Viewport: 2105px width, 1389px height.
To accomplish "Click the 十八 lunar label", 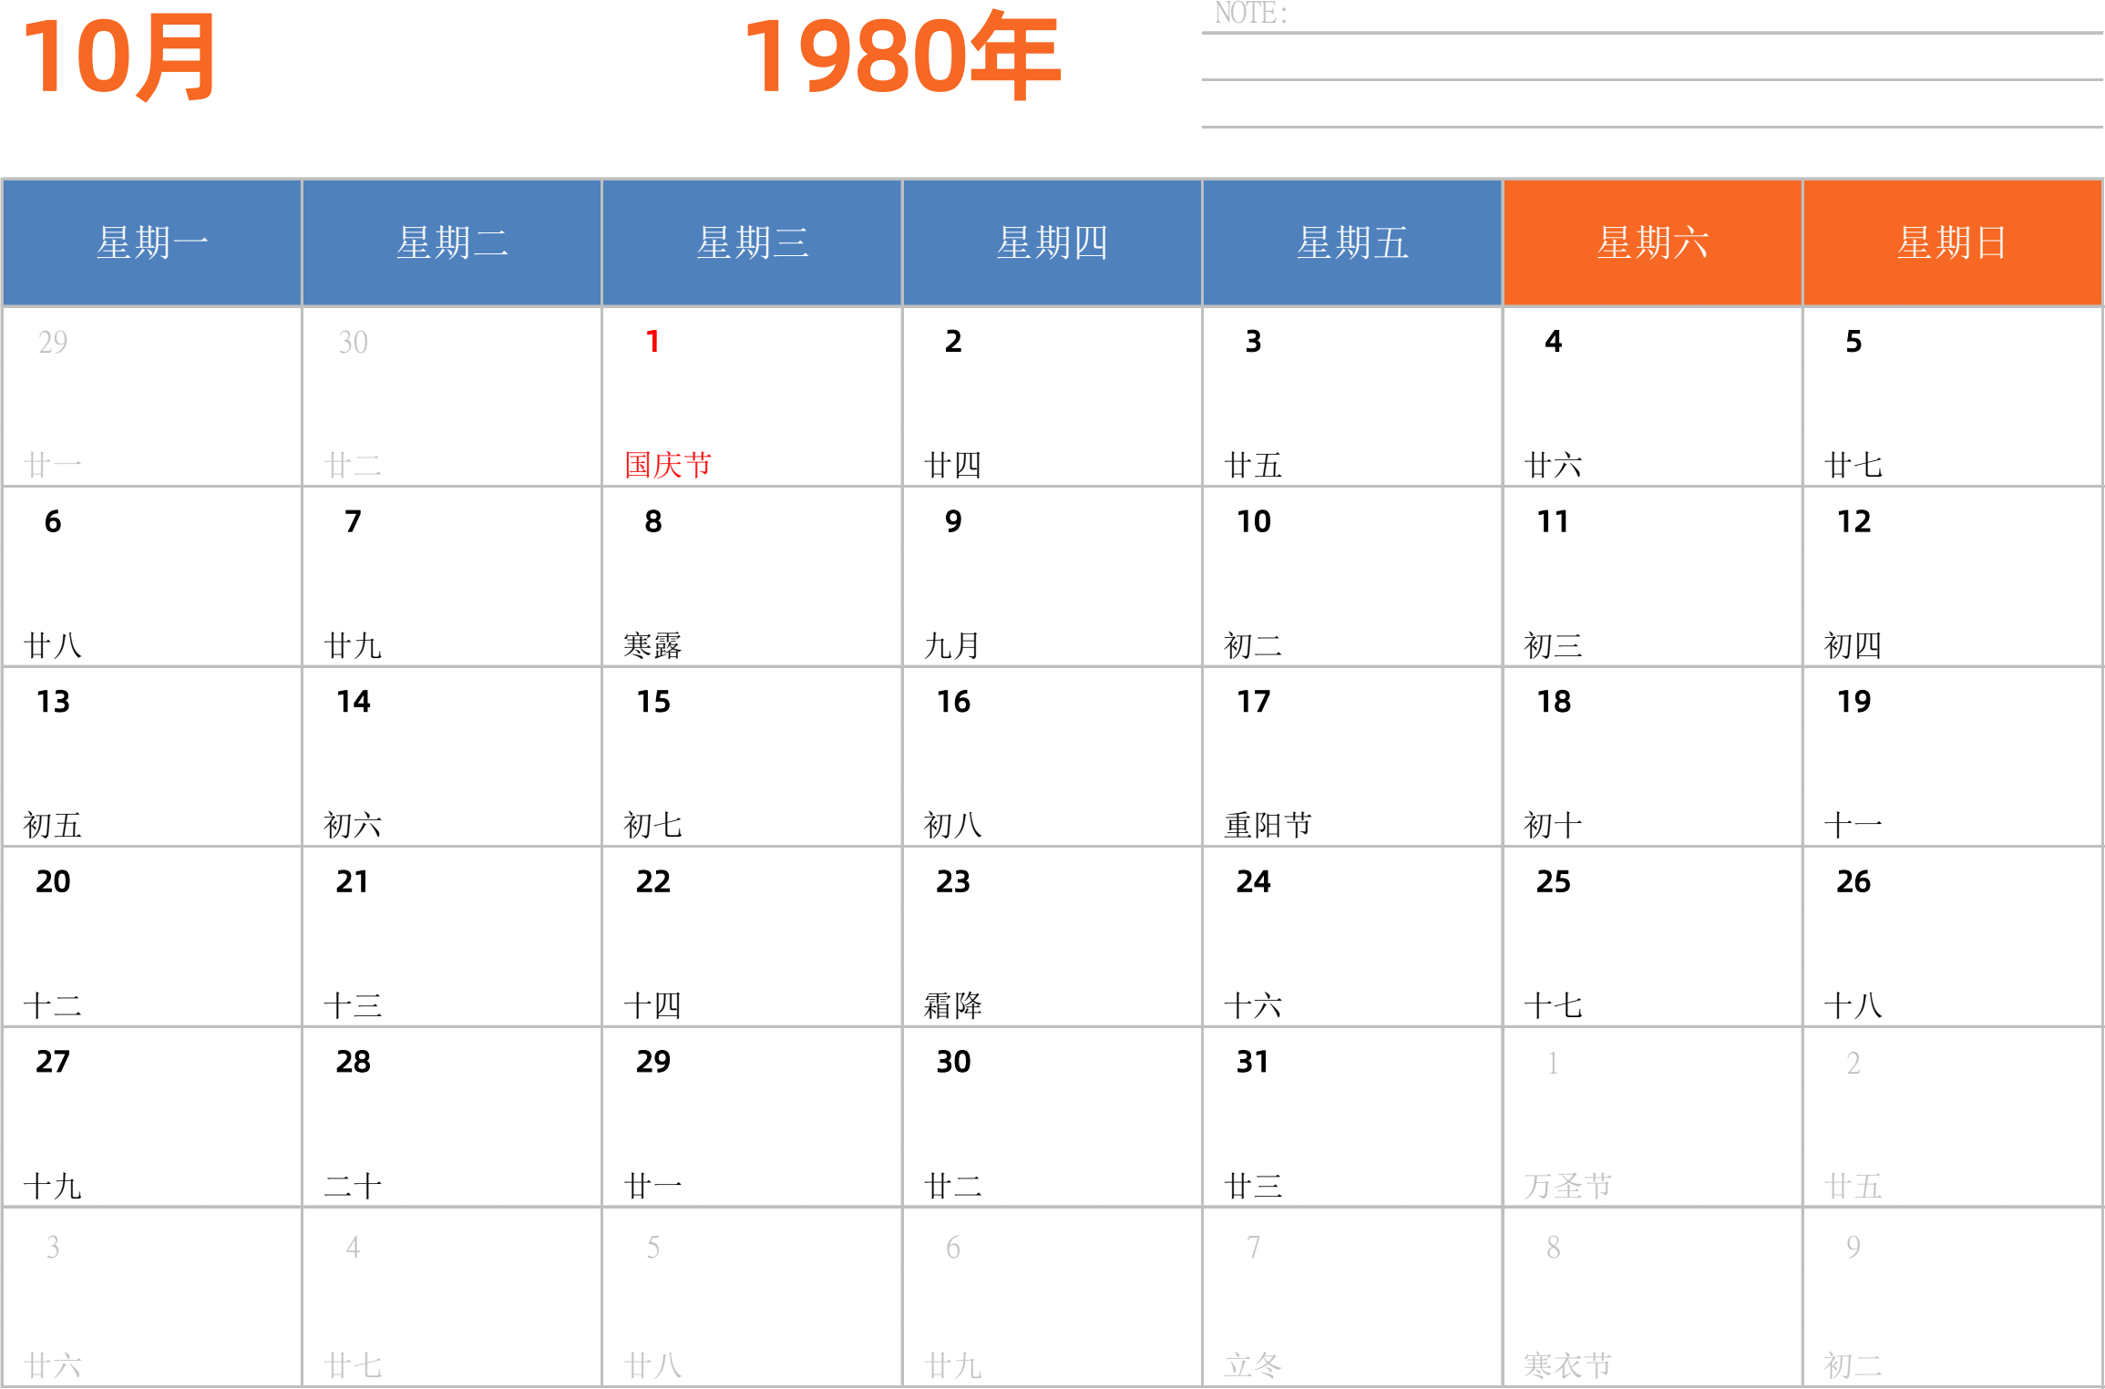I will click(1853, 1005).
